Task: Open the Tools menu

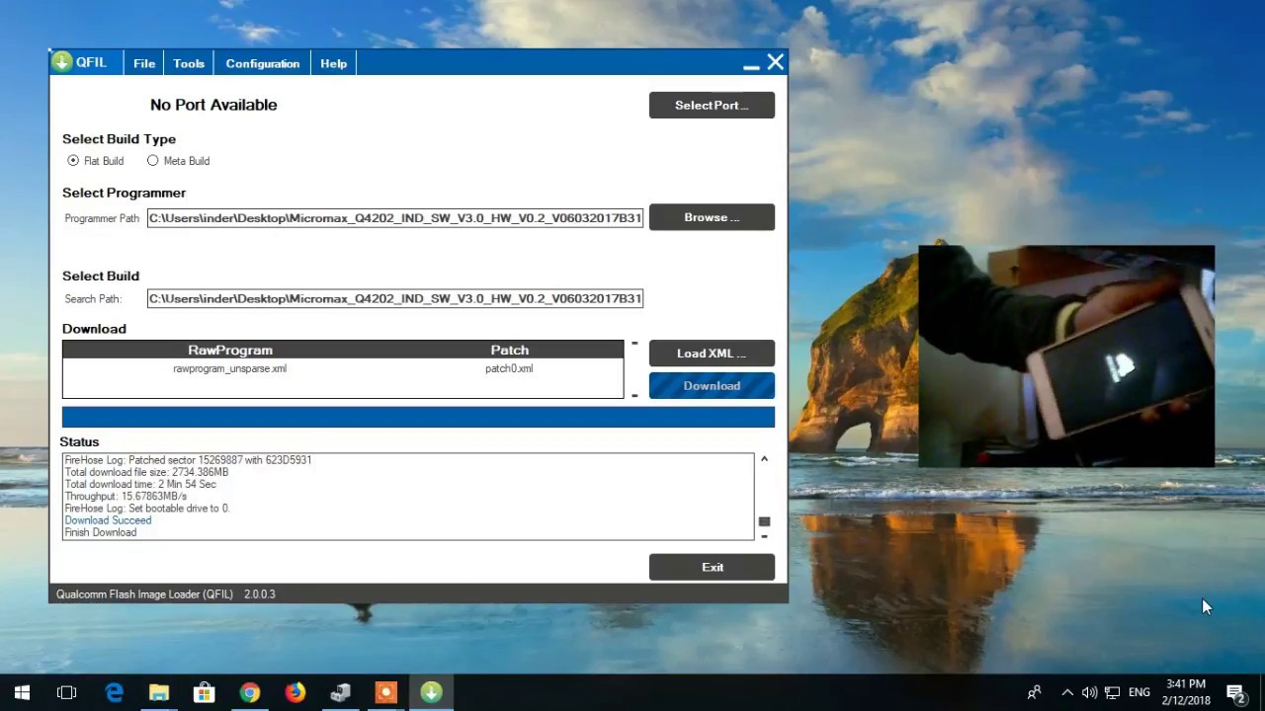Action: pyautogui.click(x=189, y=63)
